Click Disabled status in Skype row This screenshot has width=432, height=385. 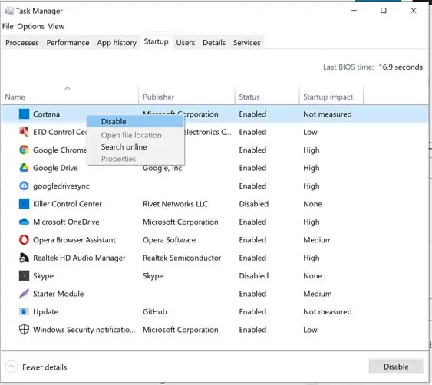click(254, 276)
